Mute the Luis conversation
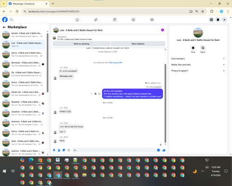This screenshot has height=186, width=232. [193, 48]
